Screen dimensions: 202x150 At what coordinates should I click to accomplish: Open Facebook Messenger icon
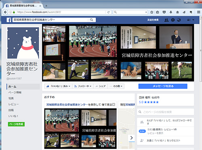point(173,20)
